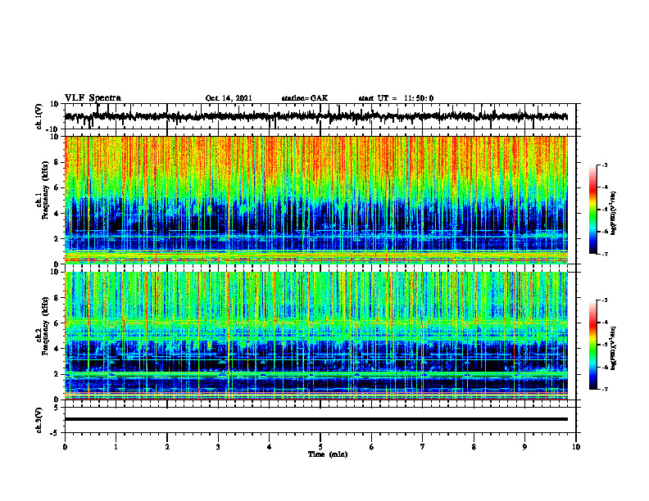Click the 8 kHz tick on ch.2 frequency axis
Viewport: 649px width, 501px height.
point(56,298)
